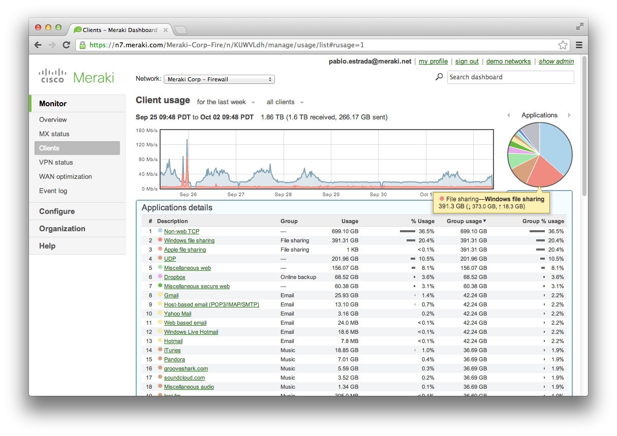Open the Miscellaneous web link

coord(187,268)
